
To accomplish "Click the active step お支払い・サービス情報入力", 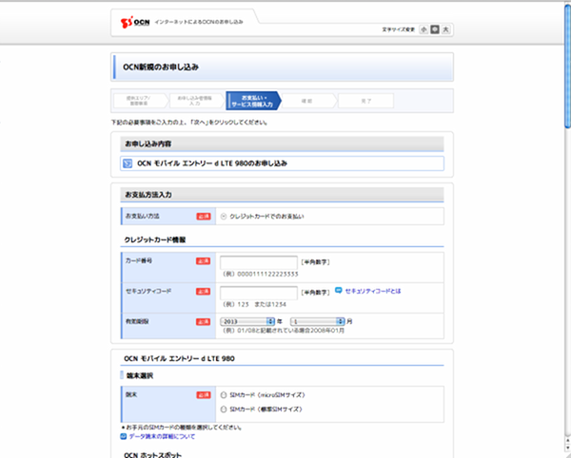I will click(x=252, y=101).
